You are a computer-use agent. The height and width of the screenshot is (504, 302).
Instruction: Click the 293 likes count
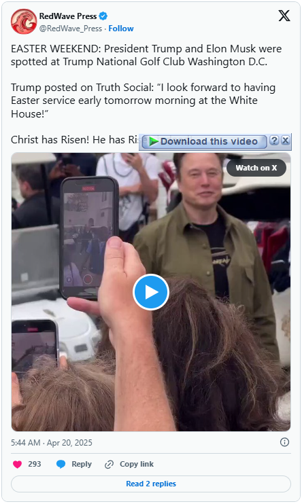[x=35, y=464]
